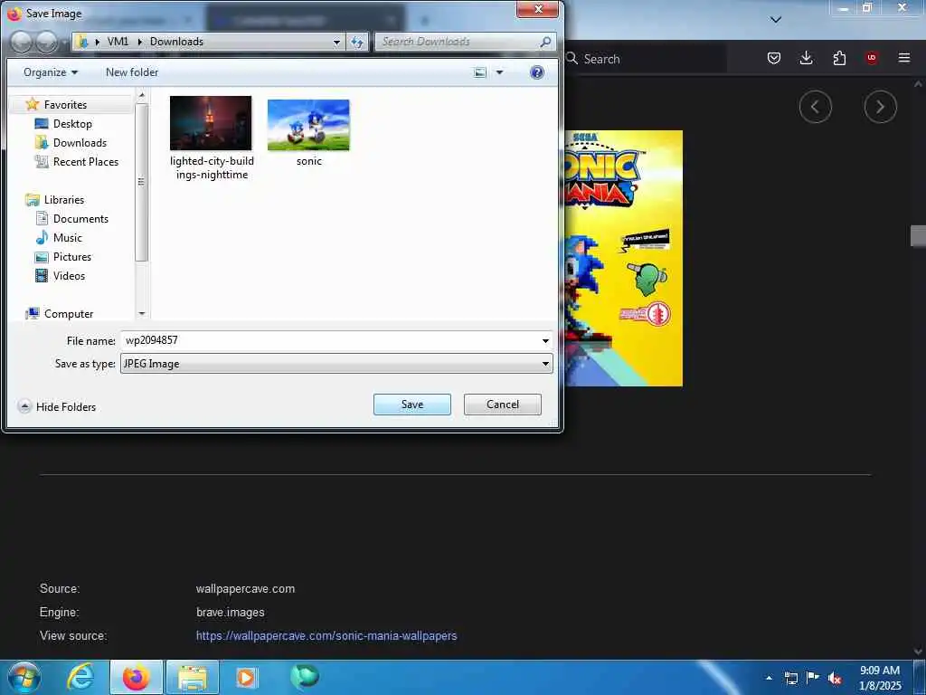Viewport: 926px width, 695px height.
Task: Click the Sonic Mania preview image
Action: click(x=624, y=258)
